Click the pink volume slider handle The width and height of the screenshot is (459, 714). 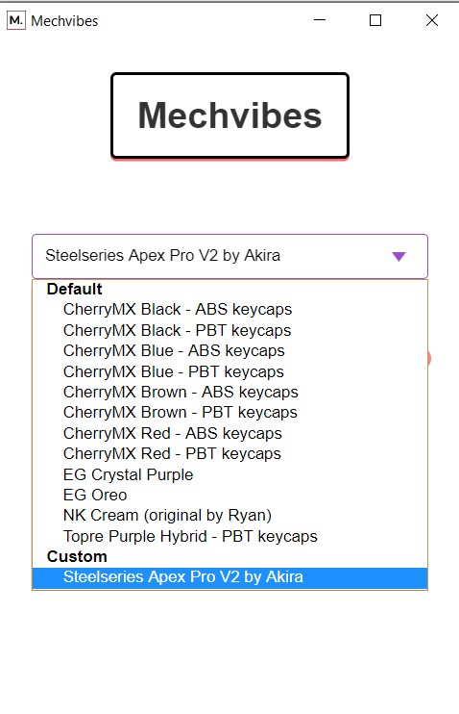pyautogui.click(x=428, y=359)
